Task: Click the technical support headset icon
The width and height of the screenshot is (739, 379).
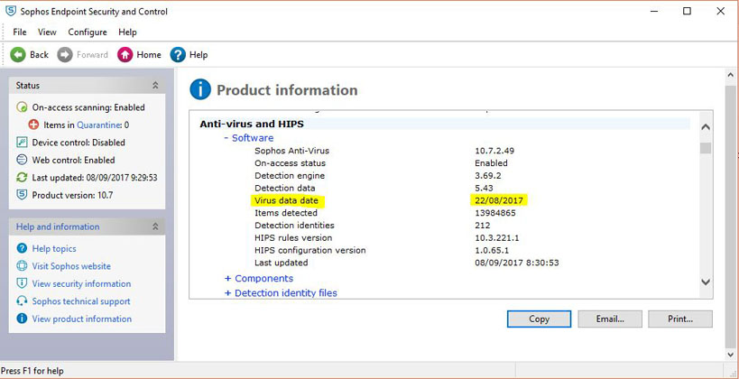Action: pyautogui.click(x=22, y=300)
